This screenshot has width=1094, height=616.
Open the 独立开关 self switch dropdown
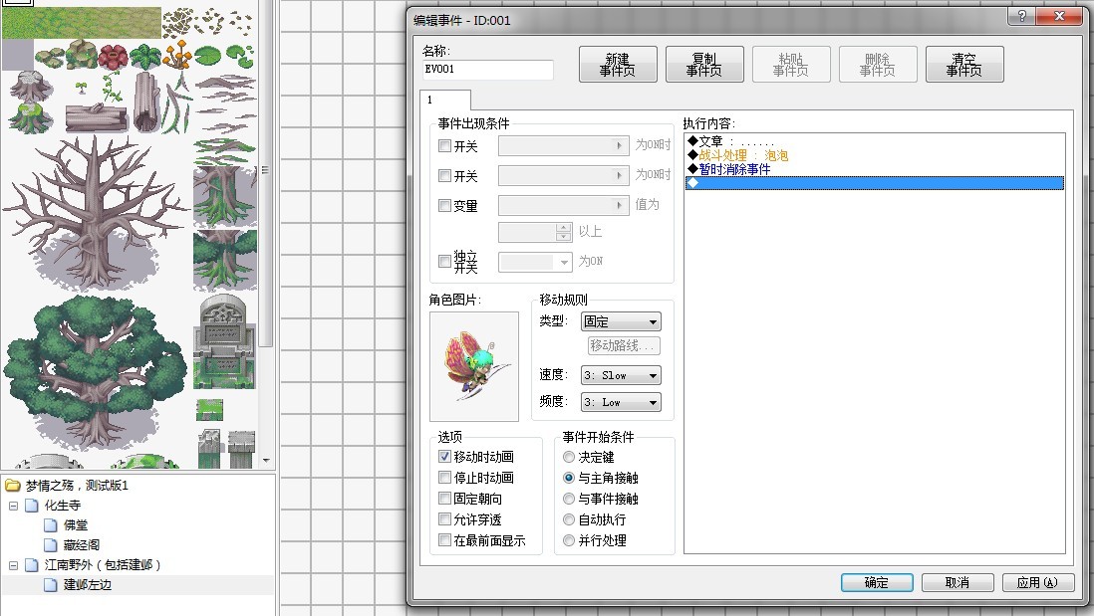[535, 262]
